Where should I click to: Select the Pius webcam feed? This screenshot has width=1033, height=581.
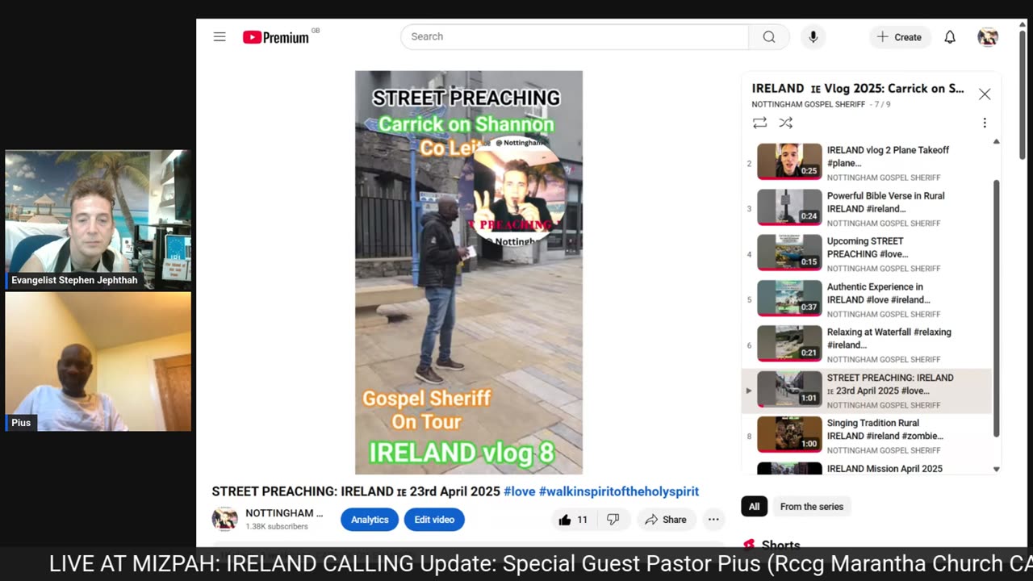[98, 362]
